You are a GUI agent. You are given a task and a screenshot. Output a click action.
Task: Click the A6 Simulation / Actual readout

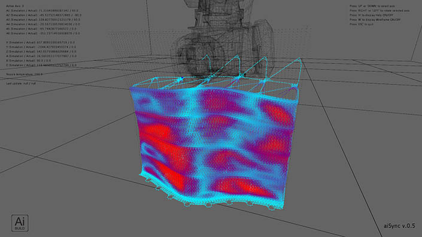coord(43,34)
